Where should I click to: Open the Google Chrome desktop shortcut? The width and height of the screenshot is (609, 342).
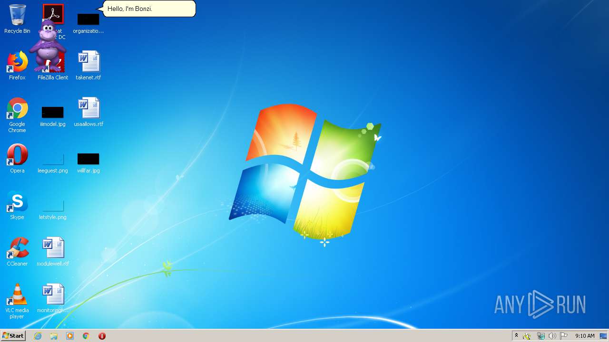(17, 115)
